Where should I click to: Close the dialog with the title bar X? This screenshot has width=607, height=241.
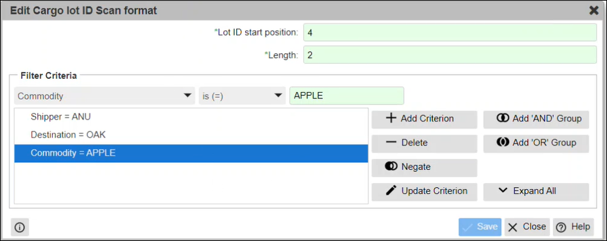point(593,11)
